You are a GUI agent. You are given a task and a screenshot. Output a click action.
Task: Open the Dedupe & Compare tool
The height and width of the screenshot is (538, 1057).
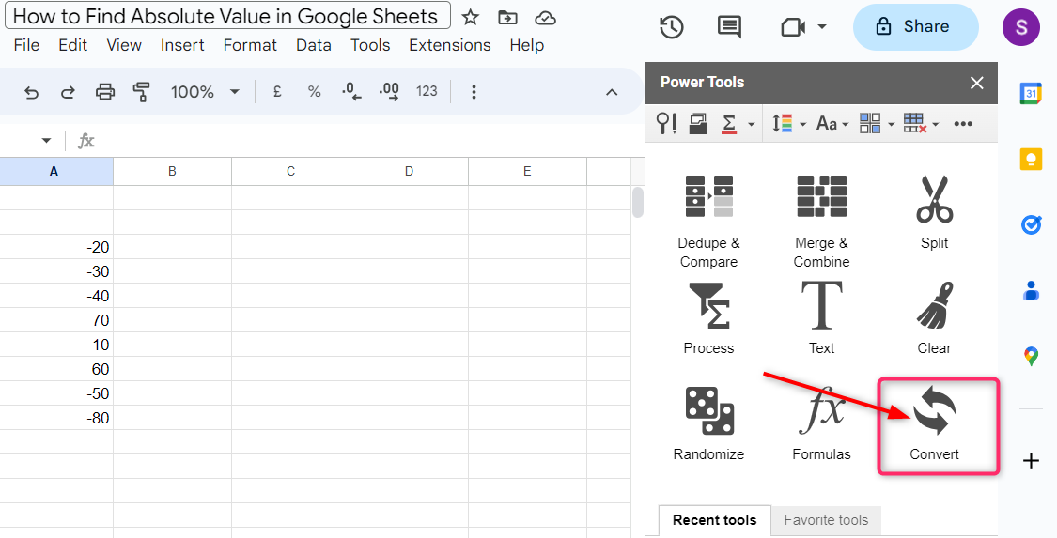click(x=708, y=222)
